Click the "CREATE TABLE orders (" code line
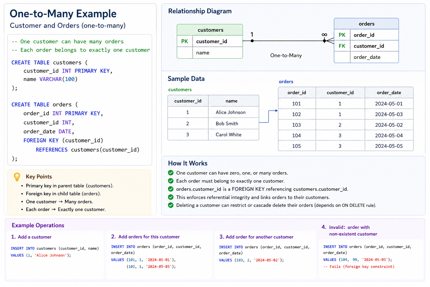The image size is (430, 287). [45, 105]
